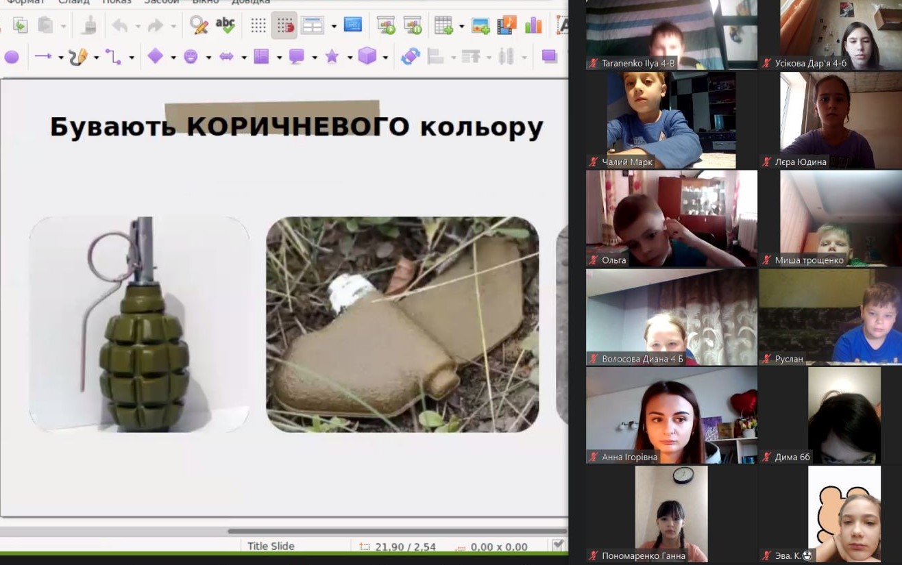Select the Stars and Banners tool

click(332, 57)
